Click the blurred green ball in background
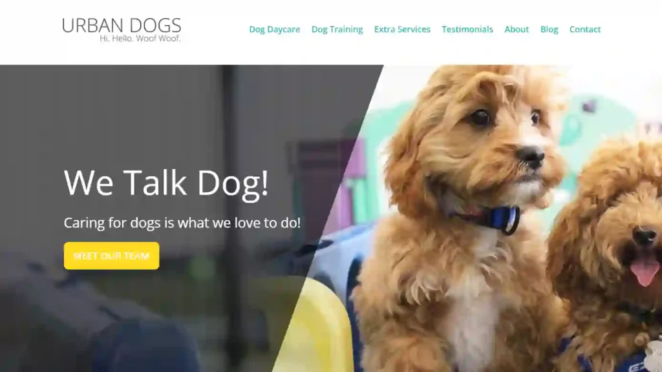Image resolution: width=662 pixels, height=372 pixels. click(x=202, y=265)
